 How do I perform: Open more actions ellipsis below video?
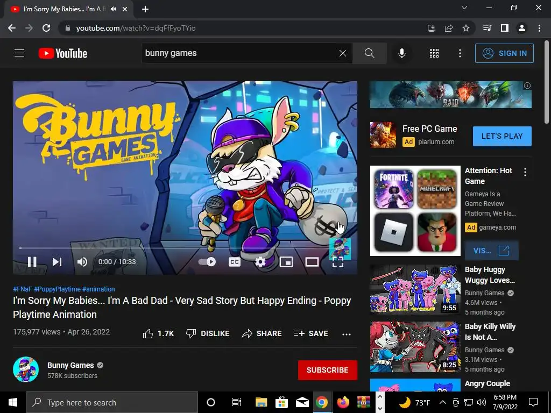pos(347,334)
